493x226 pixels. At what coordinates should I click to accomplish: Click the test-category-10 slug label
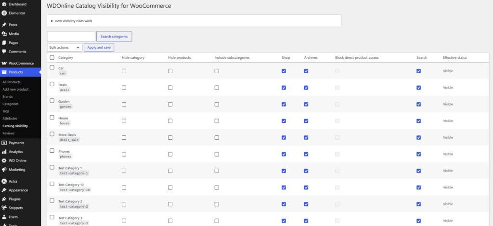[75, 190]
